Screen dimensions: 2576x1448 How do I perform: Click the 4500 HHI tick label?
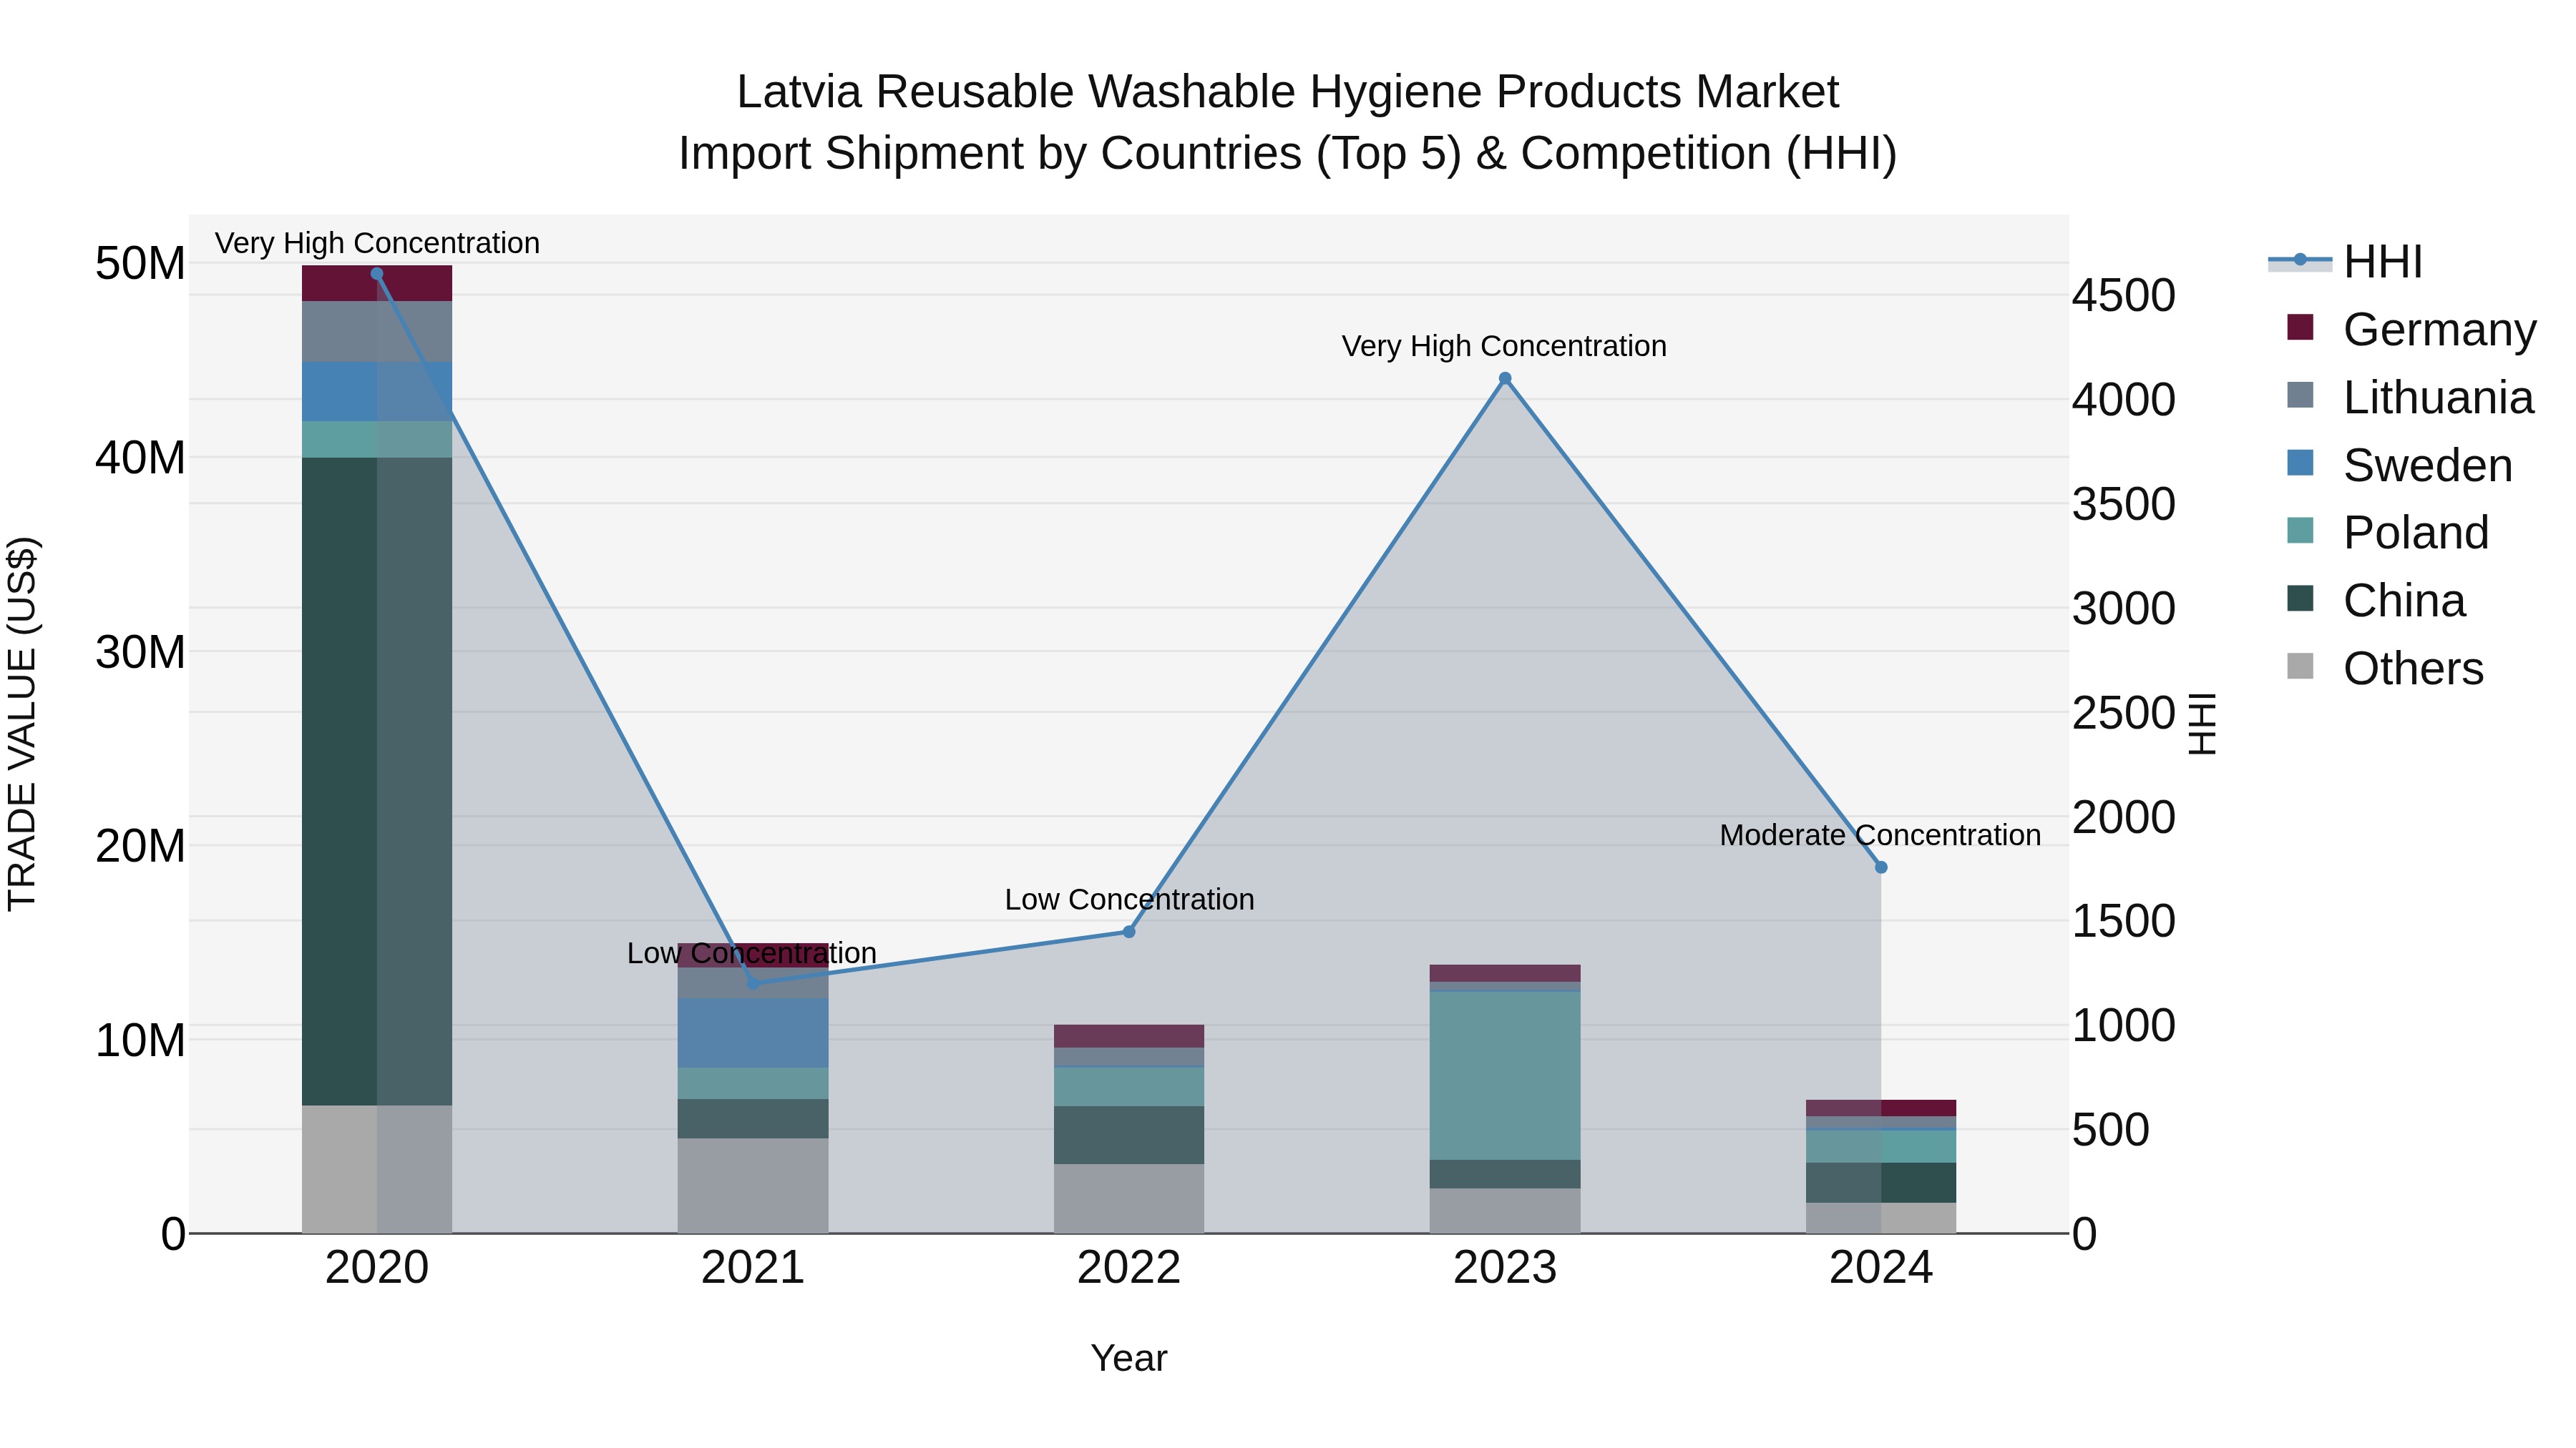click(x=2123, y=296)
